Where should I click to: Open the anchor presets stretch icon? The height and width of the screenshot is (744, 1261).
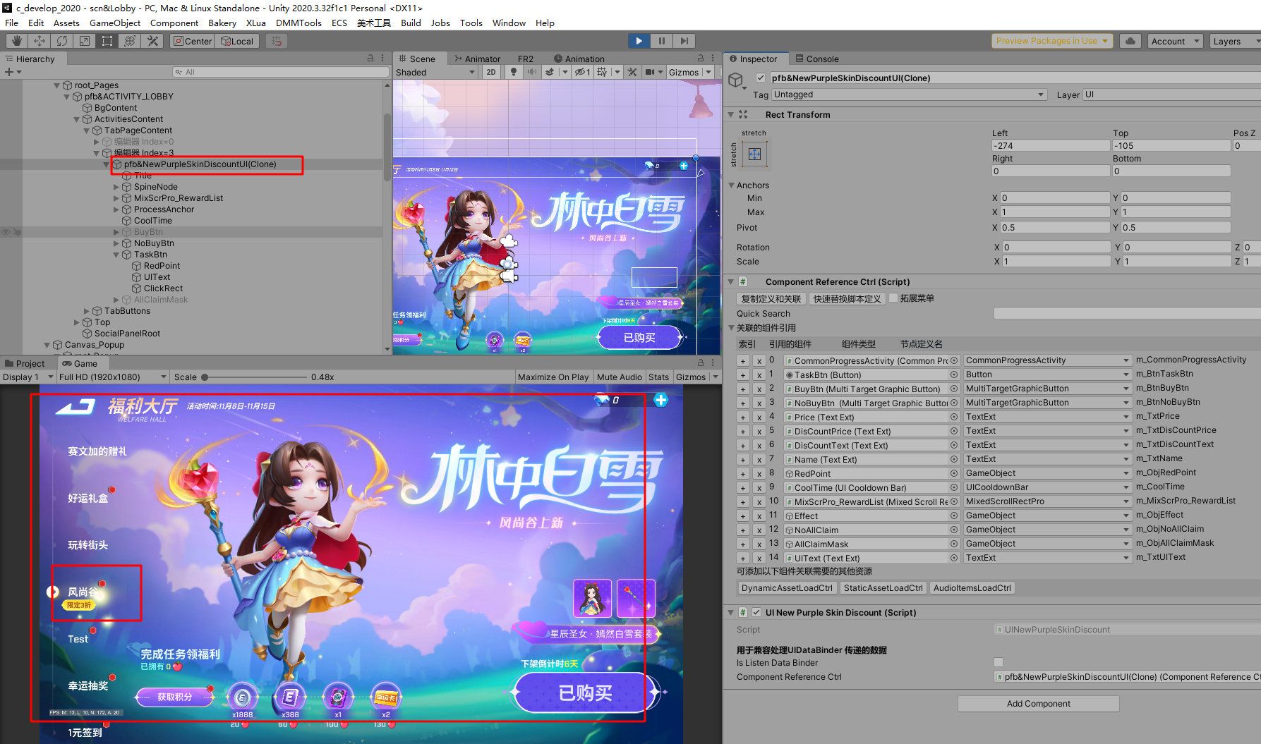754,154
